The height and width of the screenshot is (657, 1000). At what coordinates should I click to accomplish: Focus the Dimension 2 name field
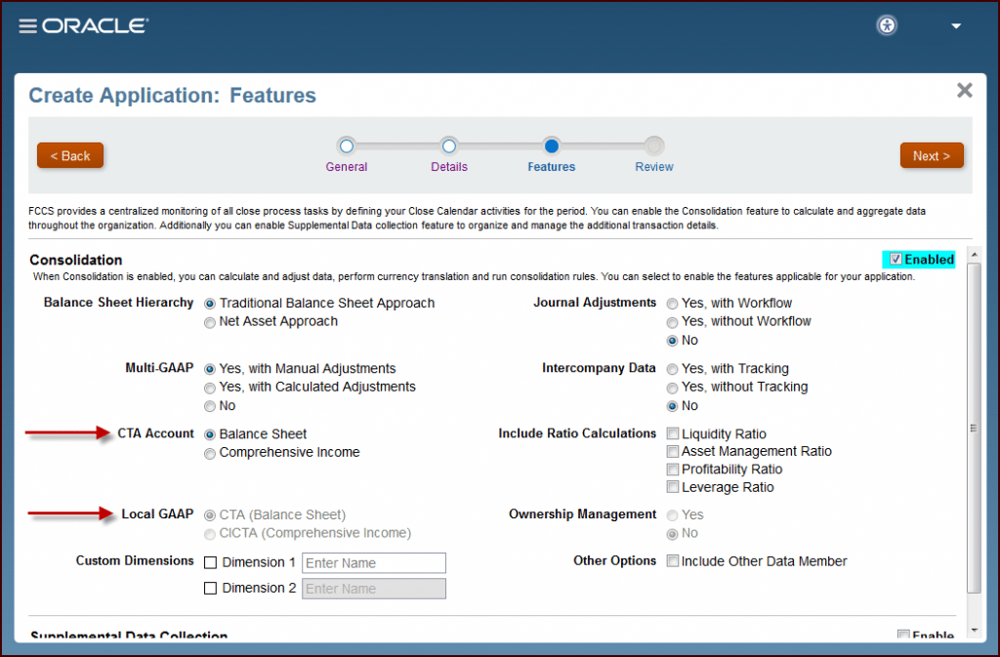coord(374,589)
